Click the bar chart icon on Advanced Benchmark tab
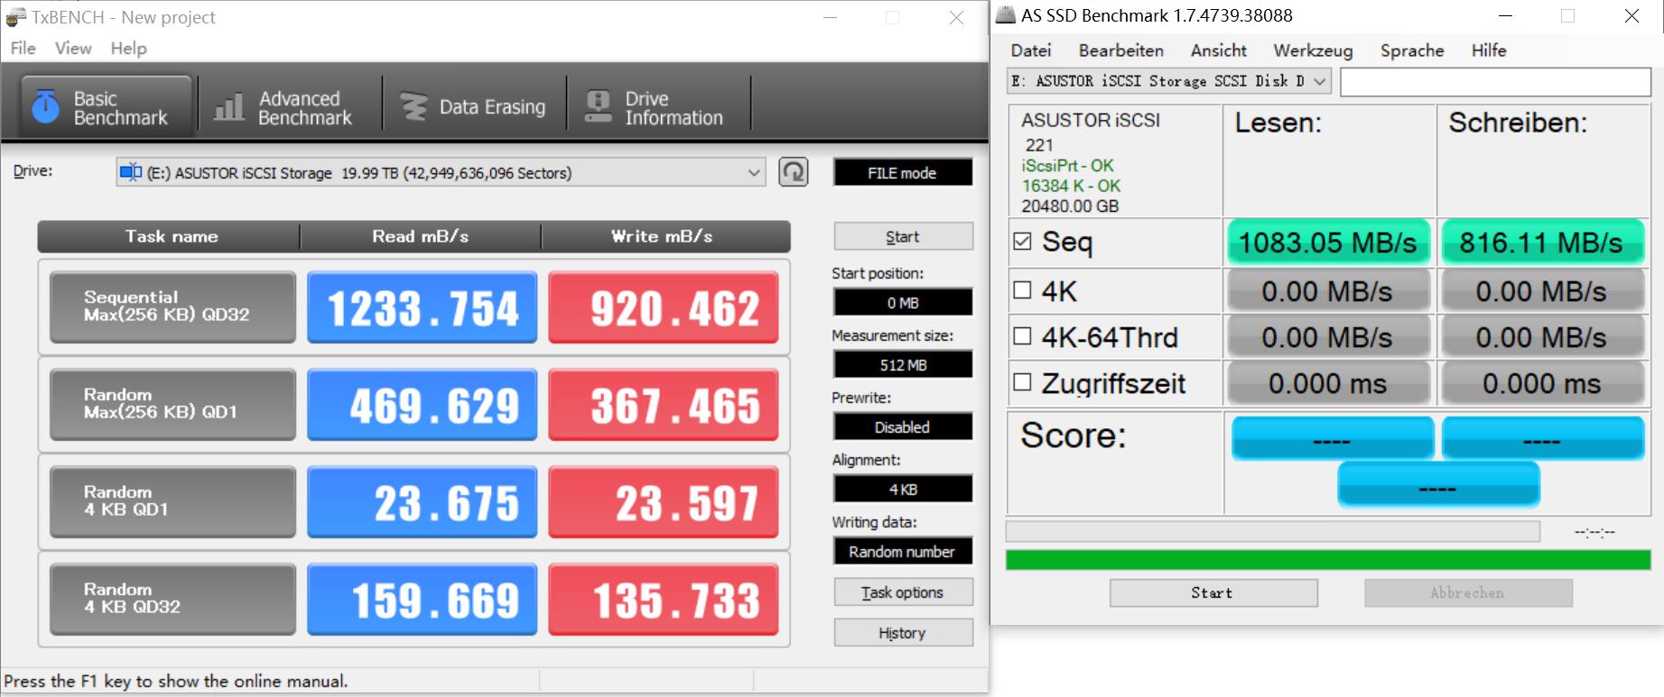This screenshot has width=1664, height=697. pos(229,107)
